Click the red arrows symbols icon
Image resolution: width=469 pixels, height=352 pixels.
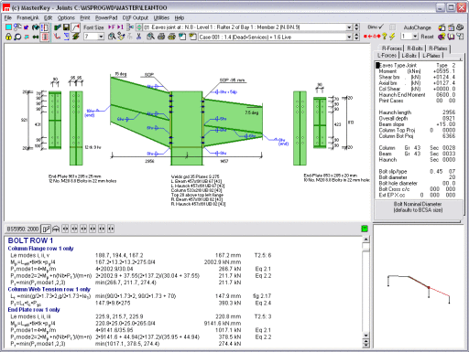(372, 37)
